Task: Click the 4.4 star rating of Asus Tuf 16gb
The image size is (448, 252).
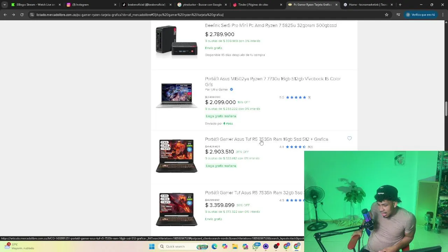Action: (296, 147)
